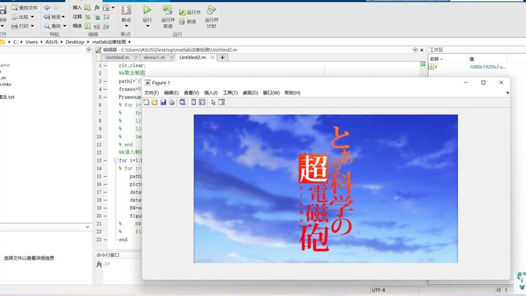Expand the Breakpoints (断点) dropdown arrow
Viewport: 526px width, 296px height.
click(x=126, y=26)
